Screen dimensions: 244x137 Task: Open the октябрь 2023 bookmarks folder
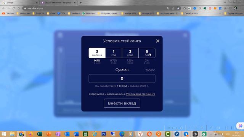(x=146, y=14)
